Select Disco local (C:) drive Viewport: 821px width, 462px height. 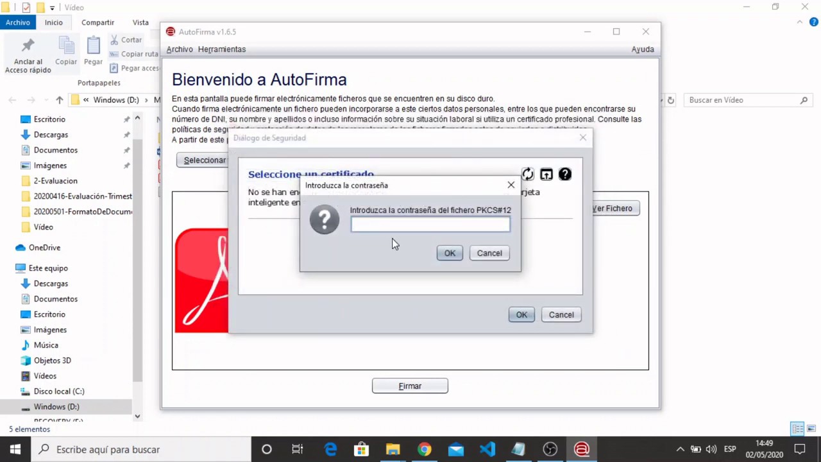pyautogui.click(x=59, y=391)
